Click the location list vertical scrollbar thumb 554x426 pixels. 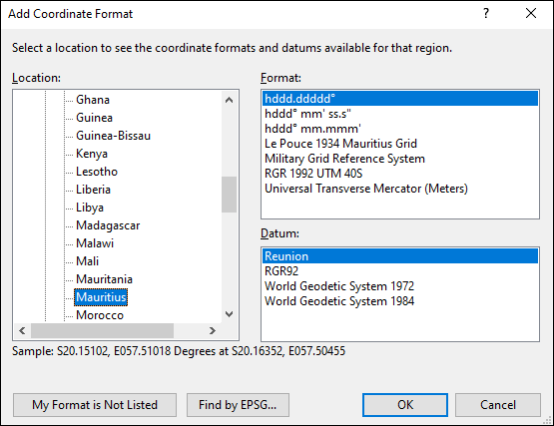point(229,195)
